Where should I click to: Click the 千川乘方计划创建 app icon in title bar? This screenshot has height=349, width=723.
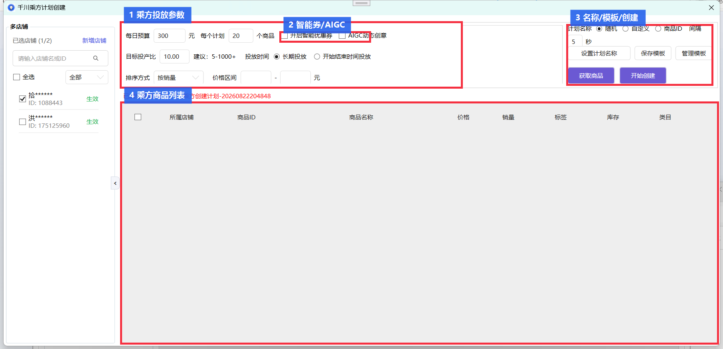[x=11, y=8]
